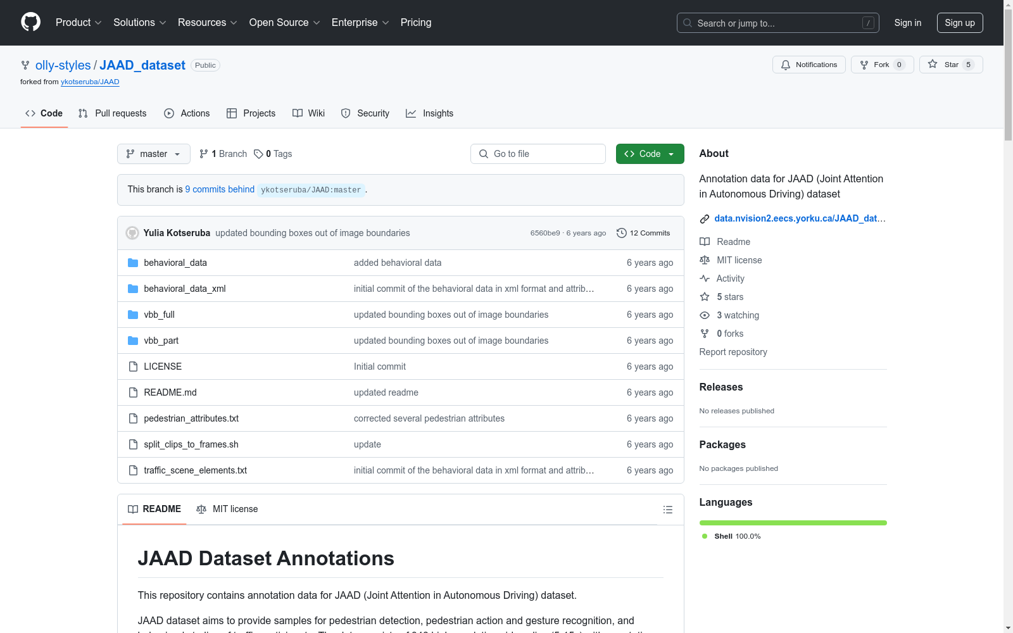
Task: Select the Code repository tab
Action: point(44,113)
